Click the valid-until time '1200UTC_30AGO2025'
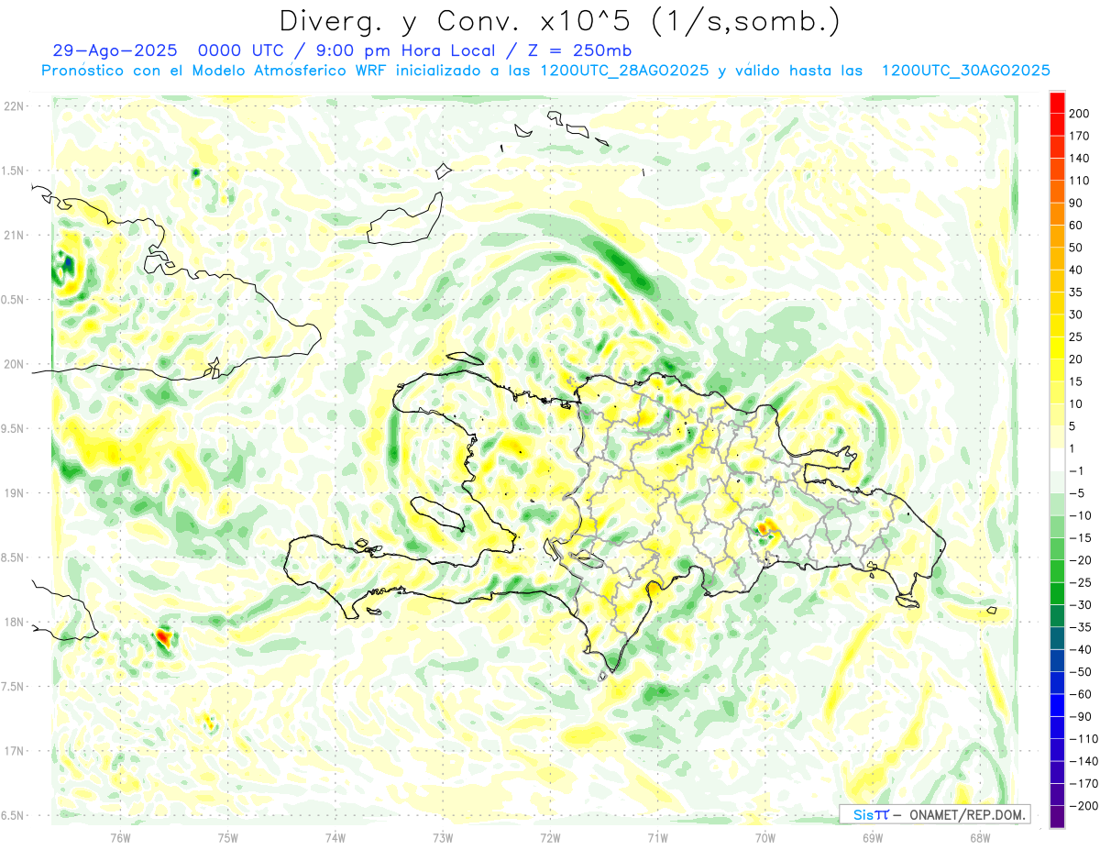The width and height of the screenshot is (1100, 850). click(x=965, y=71)
